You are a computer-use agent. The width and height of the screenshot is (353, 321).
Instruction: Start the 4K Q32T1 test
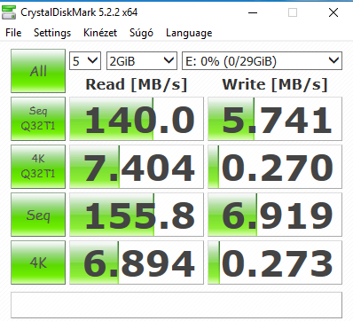click(x=38, y=167)
